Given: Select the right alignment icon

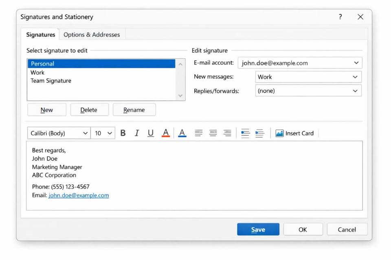Looking at the screenshot, I should point(227,133).
